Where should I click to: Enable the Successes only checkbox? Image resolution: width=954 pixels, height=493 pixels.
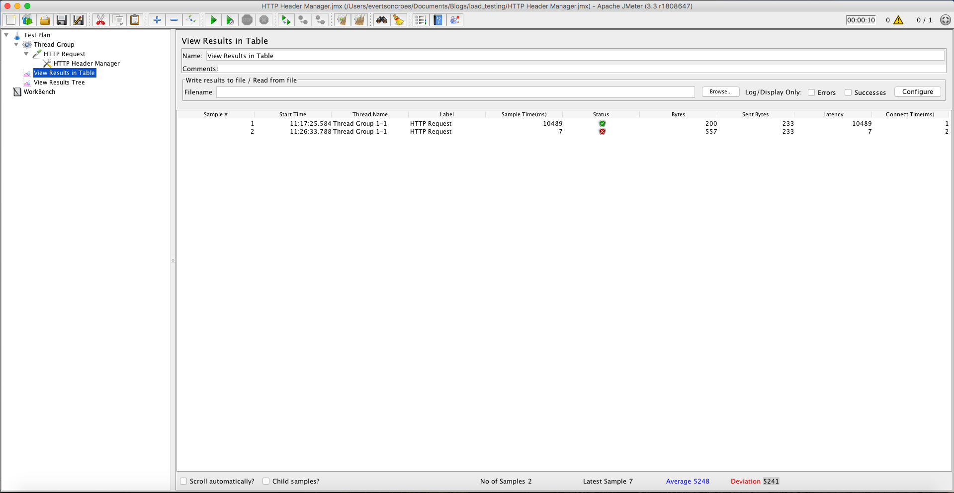(848, 92)
